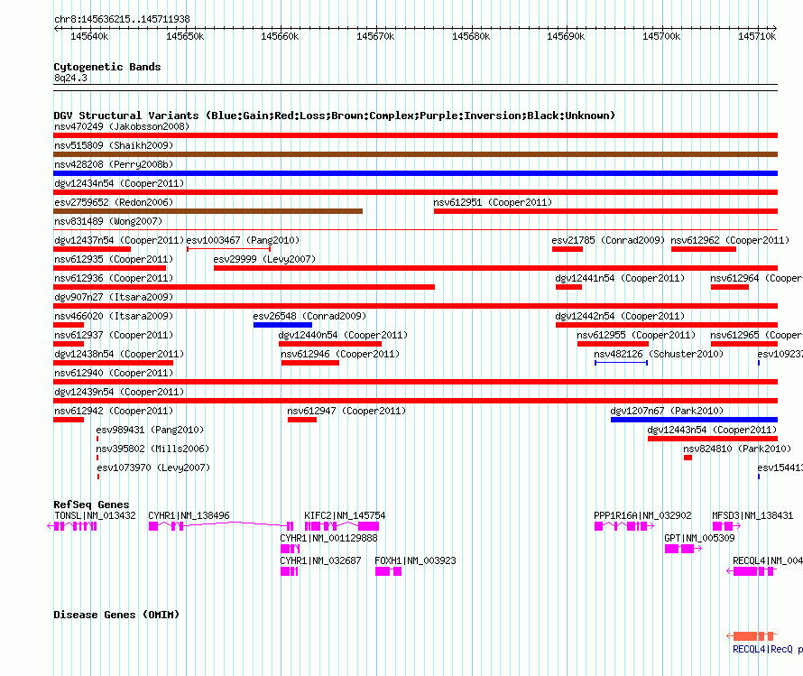Open the dgv12434n54 (Cooper2011) variant label
This screenshot has height=676, width=803.
[119, 183]
